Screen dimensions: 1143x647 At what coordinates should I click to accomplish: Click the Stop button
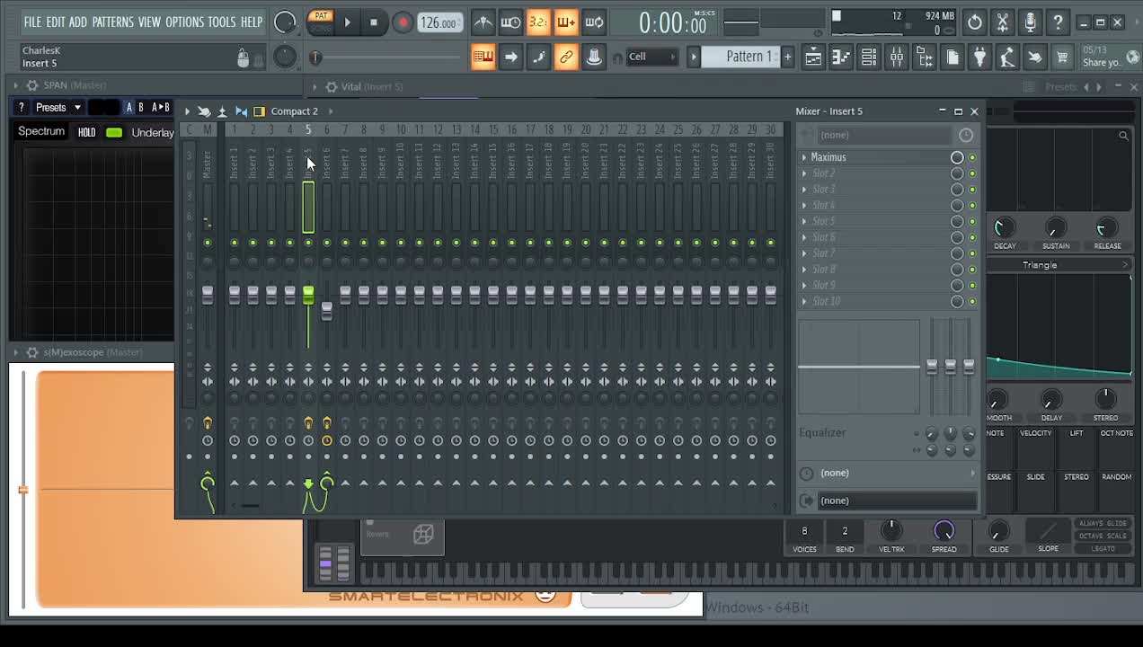pyautogui.click(x=374, y=22)
